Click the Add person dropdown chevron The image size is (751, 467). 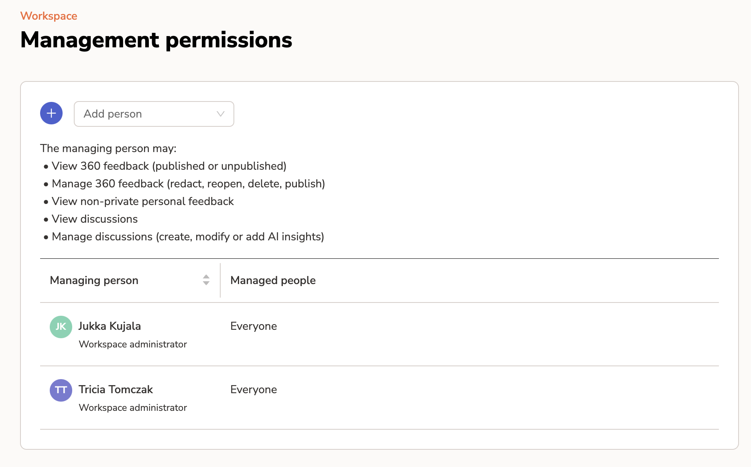pyautogui.click(x=220, y=114)
